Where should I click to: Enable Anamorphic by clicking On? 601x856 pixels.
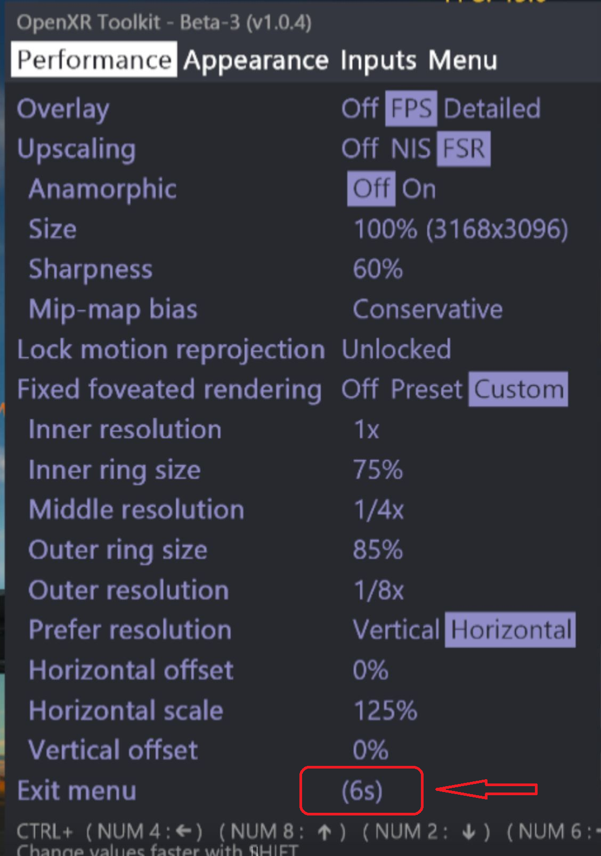pos(419,189)
